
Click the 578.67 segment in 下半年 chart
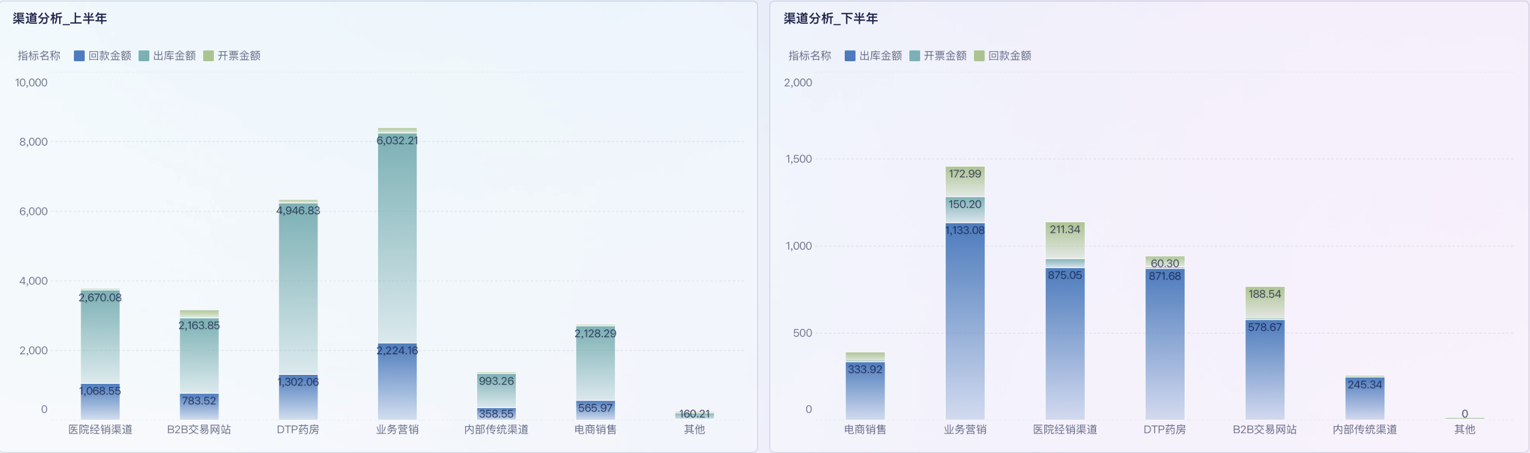coord(1264,370)
